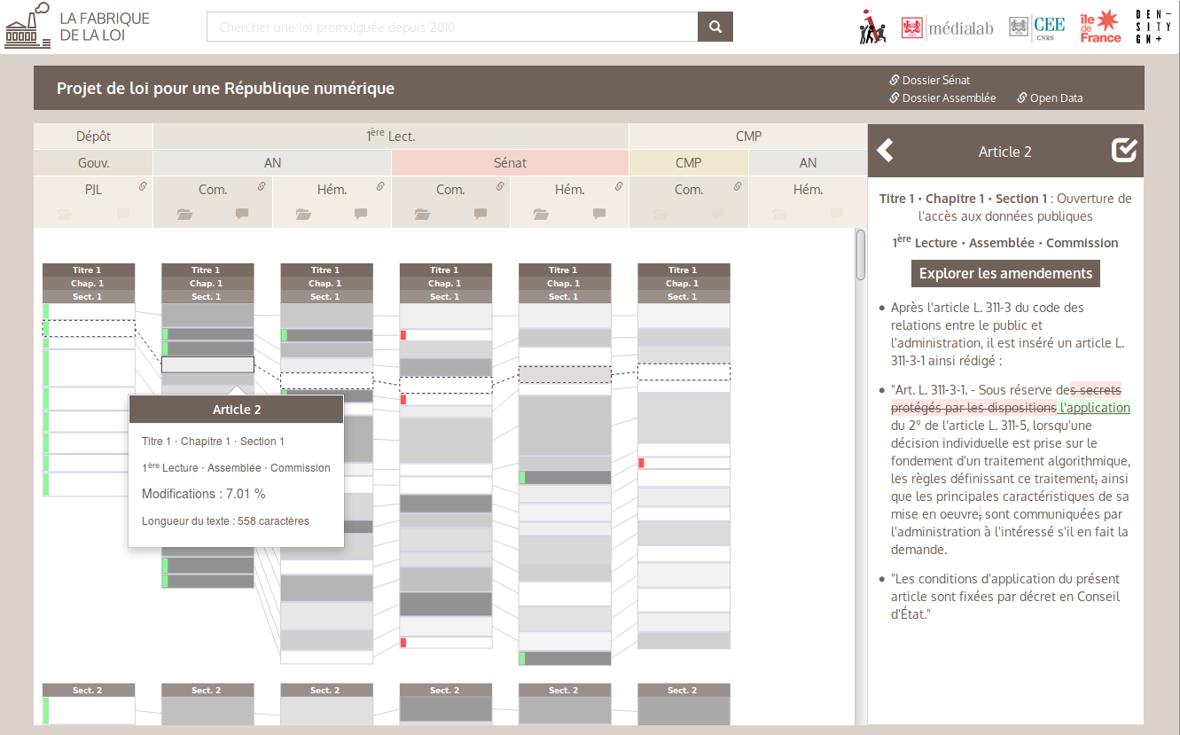Image resolution: width=1180 pixels, height=735 pixels.
Task: Select the 1ère Lect. stage header
Action: pyautogui.click(x=390, y=137)
